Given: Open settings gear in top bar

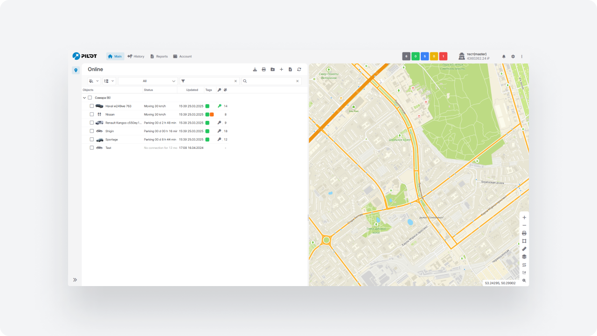Looking at the screenshot, I should [x=513, y=56].
